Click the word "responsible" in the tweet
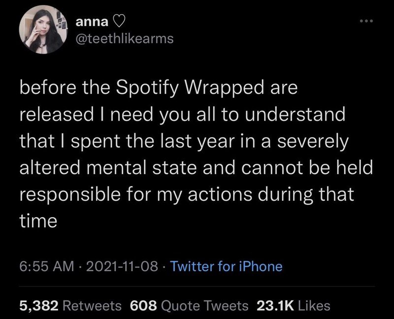394x319 pixels. pyautogui.click(x=70, y=195)
